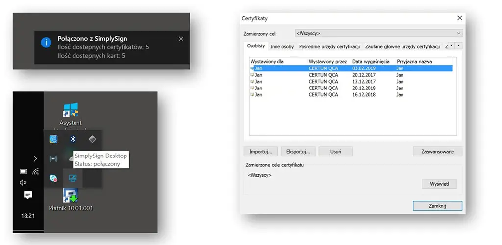Open Pośrednie urzędy certyfikacji tab
This screenshot has height=245, width=502.
[329, 46]
